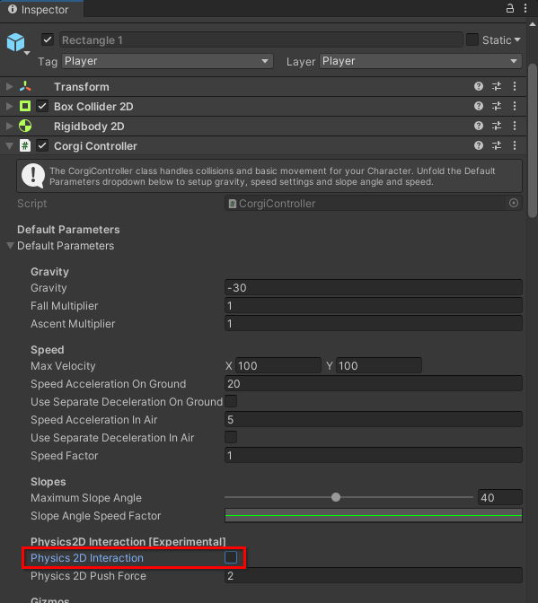This screenshot has width=538, height=603.
Task: Click the Ascent Multiplier value field
Action: pos(374,323)
